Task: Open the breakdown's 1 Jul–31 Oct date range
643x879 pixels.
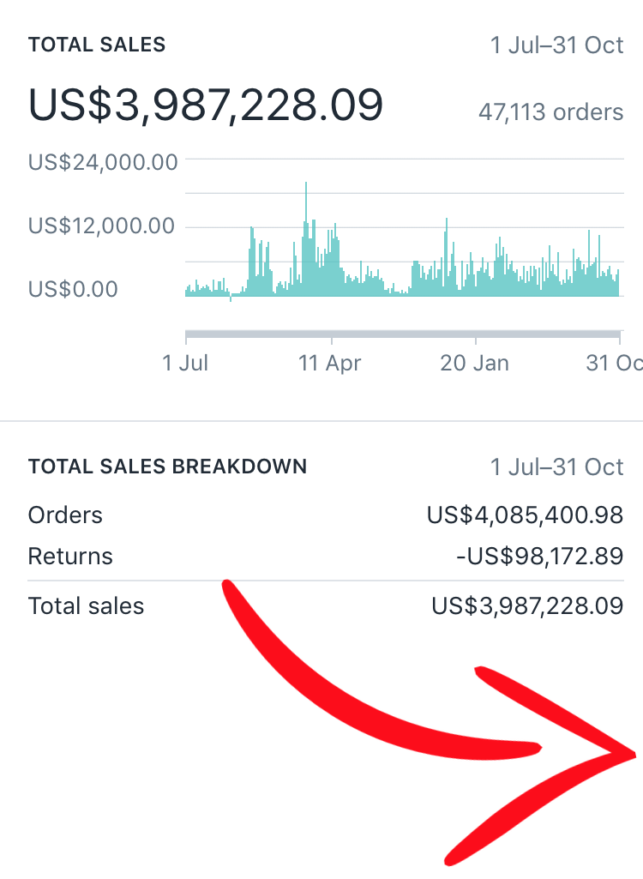Action: pyautogui.click(x=556, y=467)
